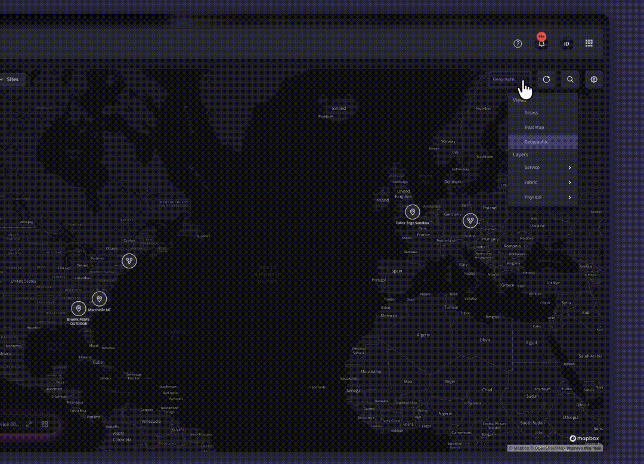Open the help question mark icon
The image size is (644, 464).
518,44
